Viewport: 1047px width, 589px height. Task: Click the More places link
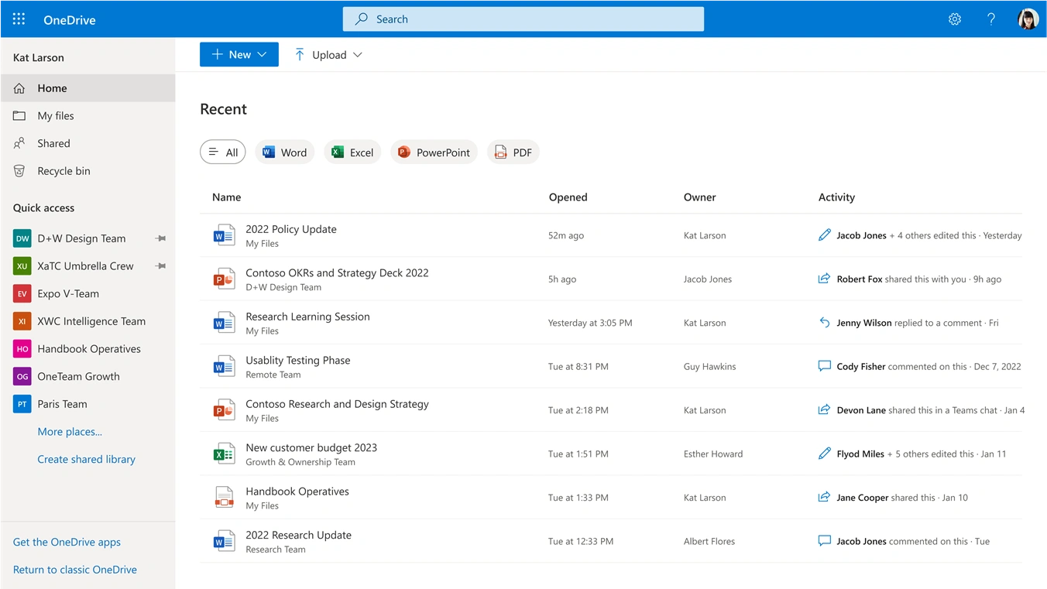(x=70, y=431)
